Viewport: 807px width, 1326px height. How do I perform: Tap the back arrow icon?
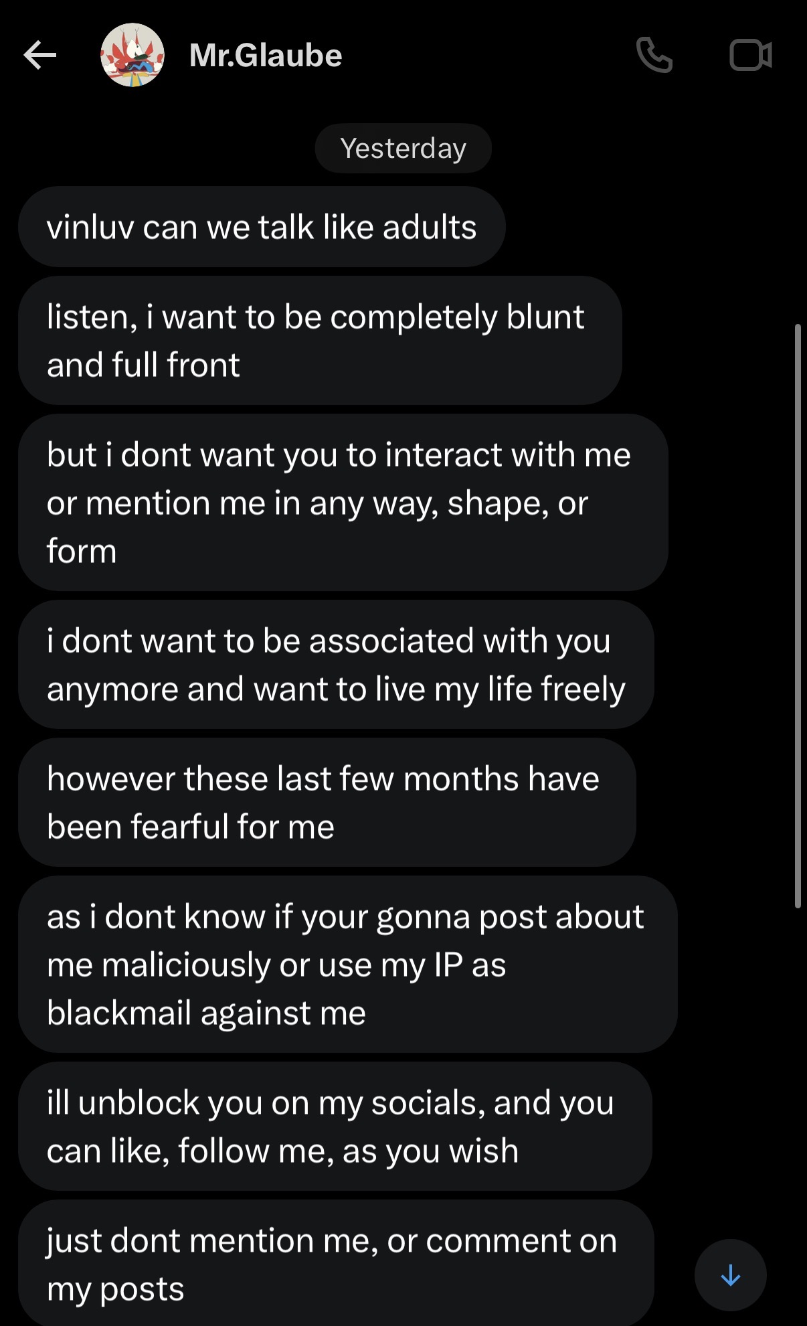[x=39, y=55]
